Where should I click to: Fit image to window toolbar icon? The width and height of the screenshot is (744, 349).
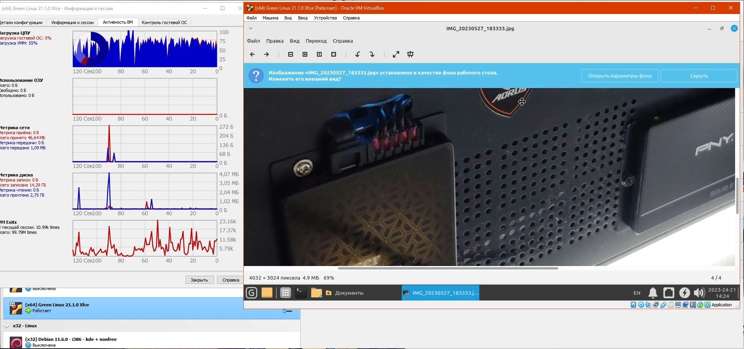[334, 55]
